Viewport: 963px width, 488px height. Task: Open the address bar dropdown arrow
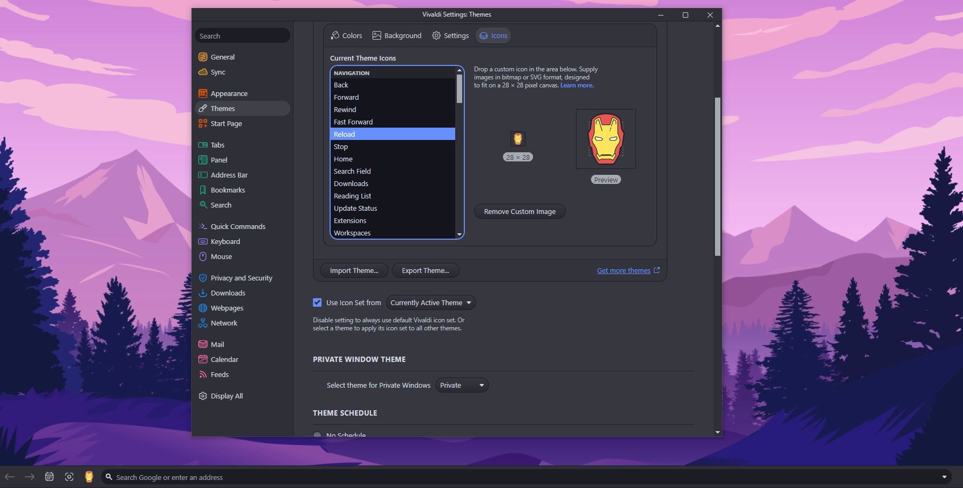tap(944, 477)
